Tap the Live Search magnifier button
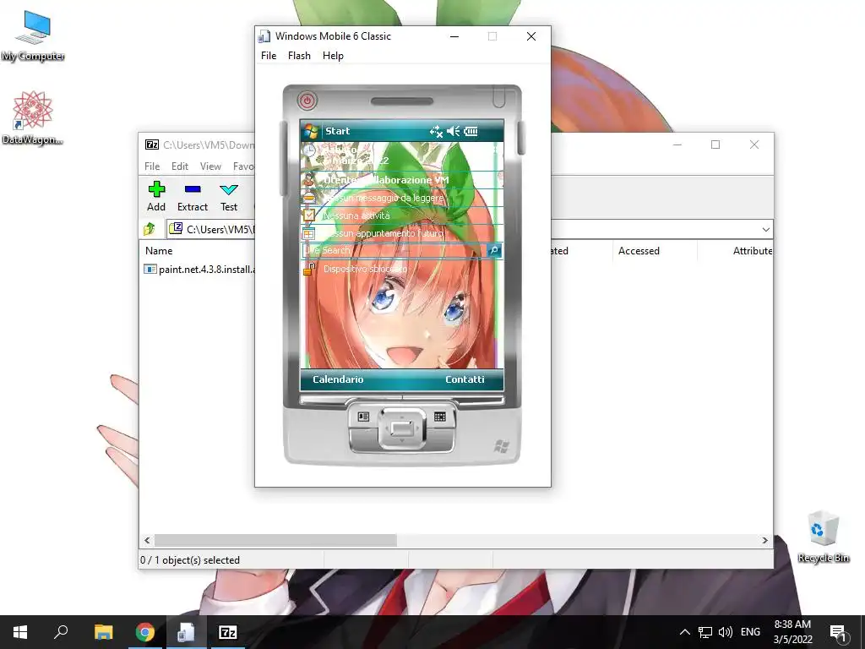 494,250
